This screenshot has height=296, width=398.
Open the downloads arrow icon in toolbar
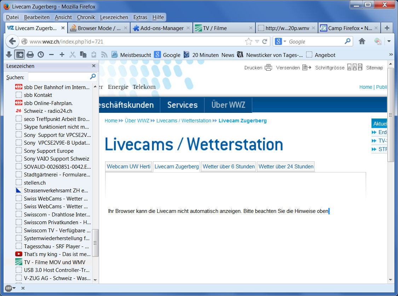(9, 54)
